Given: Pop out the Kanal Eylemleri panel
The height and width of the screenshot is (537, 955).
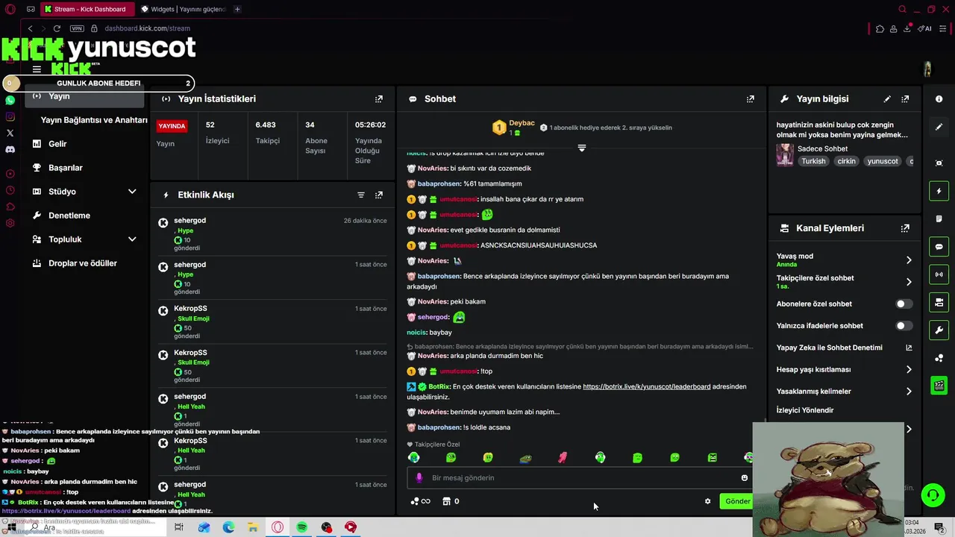Looking at the screenshot, I should 905,228.
